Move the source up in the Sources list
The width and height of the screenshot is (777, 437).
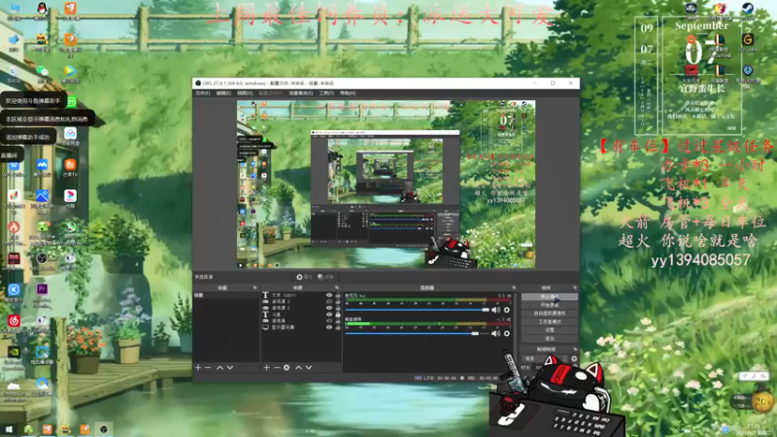[x=298, y=368]
